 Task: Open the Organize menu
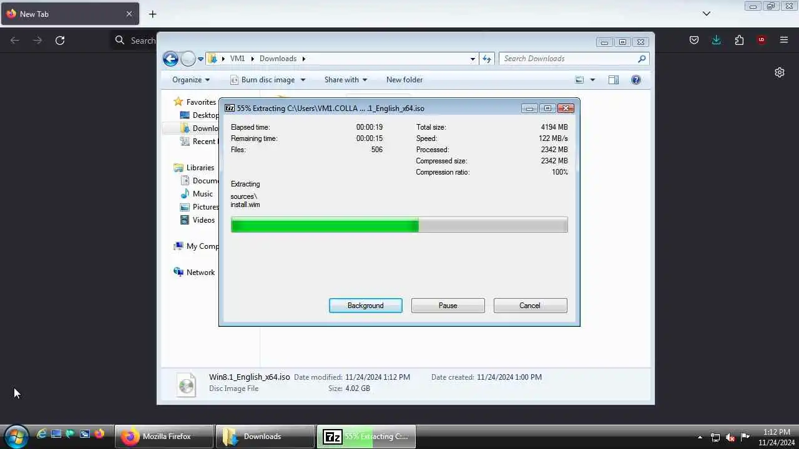tap(191, 80)
